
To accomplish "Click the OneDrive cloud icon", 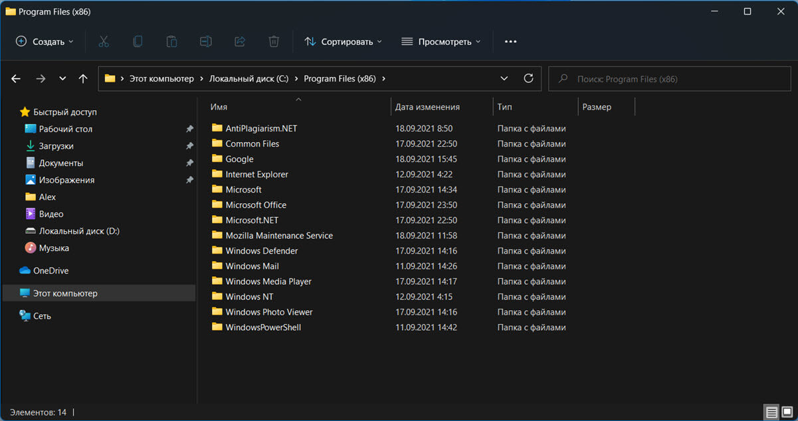I will tap(25, 271).
